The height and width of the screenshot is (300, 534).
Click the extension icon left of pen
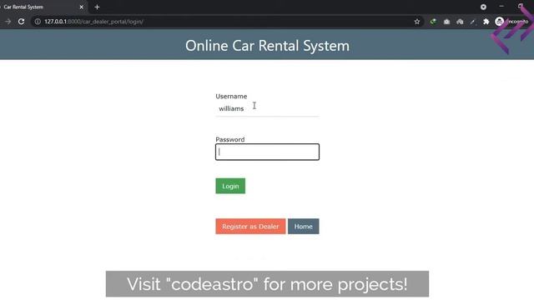point(460,22)
